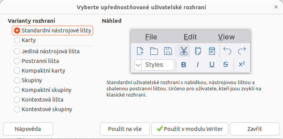283x139 pixels.
Task: Click the Italic I icon in preview
Action: (197, 64)
